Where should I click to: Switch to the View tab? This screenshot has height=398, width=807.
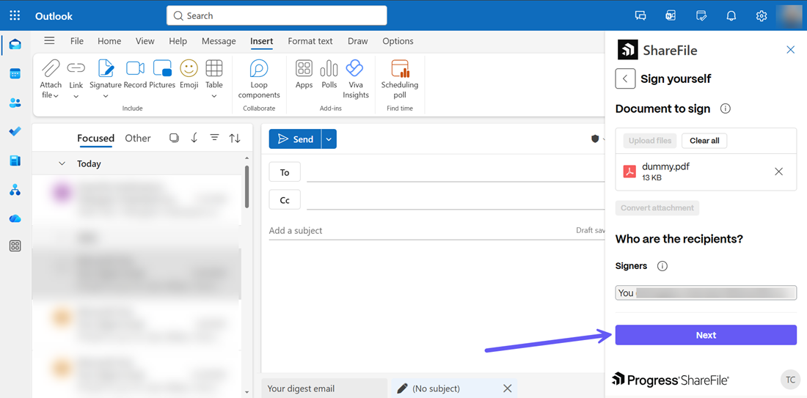(x=145, y=41)
